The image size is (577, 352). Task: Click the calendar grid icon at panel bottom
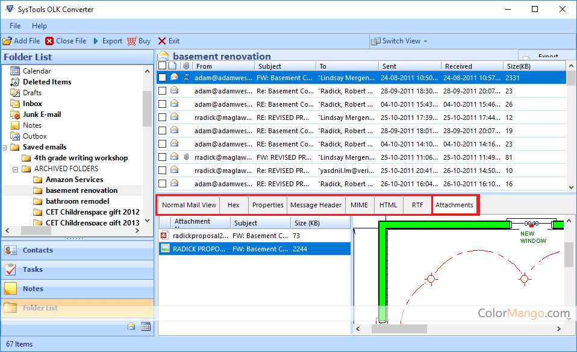[146, 326]
